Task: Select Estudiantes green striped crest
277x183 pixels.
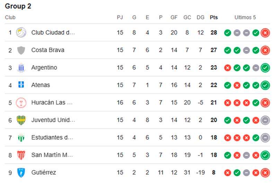Action: coord(21,137)
